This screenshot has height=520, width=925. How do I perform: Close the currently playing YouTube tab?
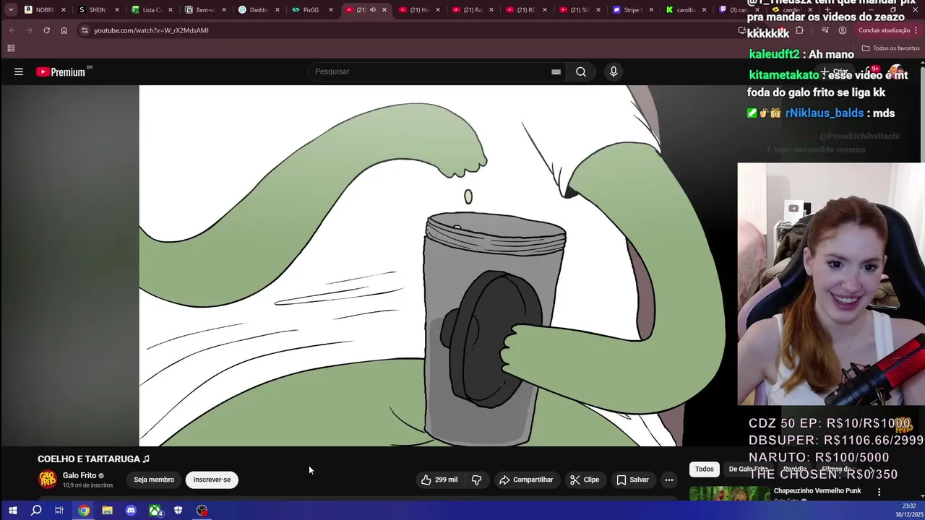(x=384, y=10)
